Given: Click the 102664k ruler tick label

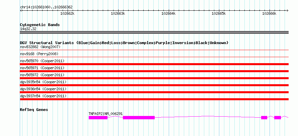Looking at the screenshot, I should coord(168,13).
